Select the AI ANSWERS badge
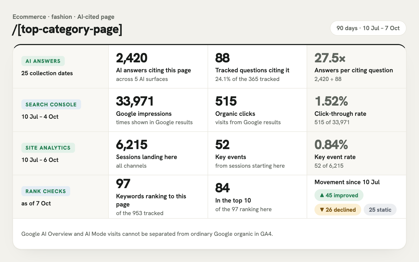 tap(43, 61)
